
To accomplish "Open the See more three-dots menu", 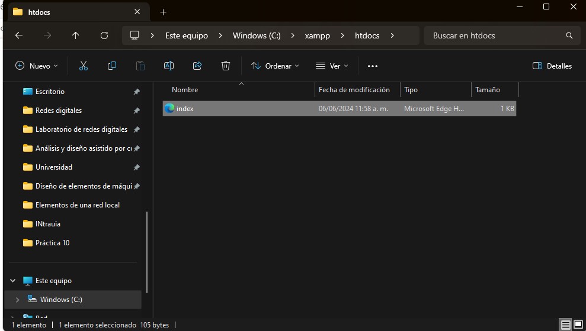I will [373, 66].
